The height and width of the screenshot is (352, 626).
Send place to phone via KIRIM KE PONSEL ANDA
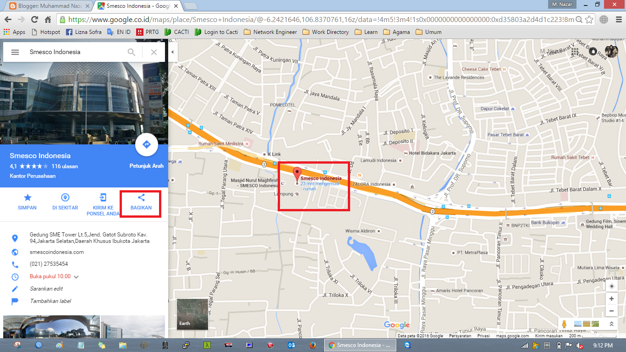coord(103,198)
